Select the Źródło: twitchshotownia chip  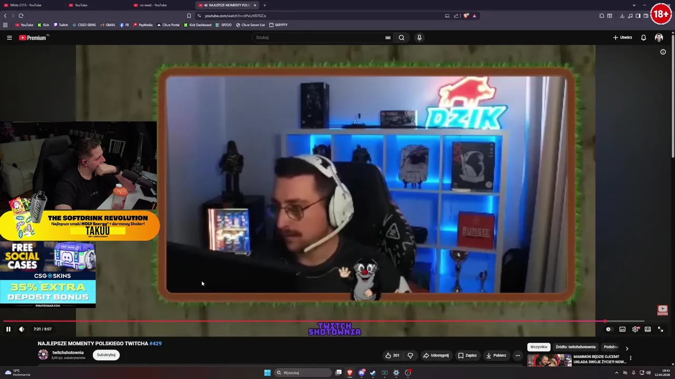[x=575, y=347]
